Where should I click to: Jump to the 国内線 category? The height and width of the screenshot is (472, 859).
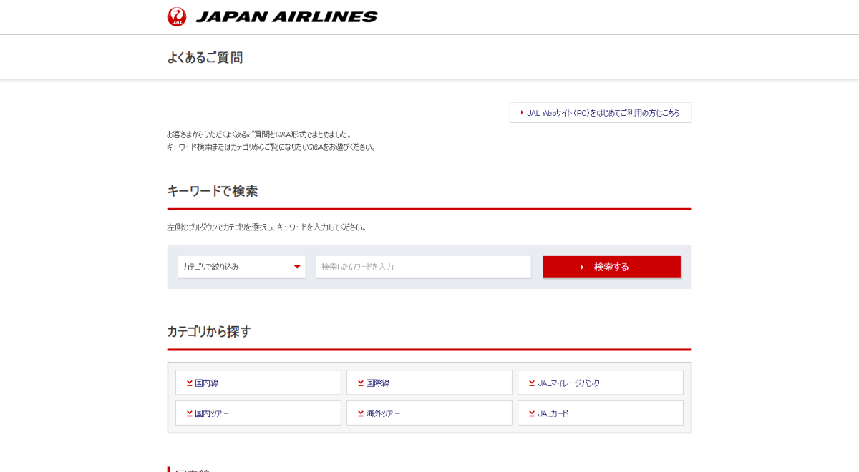pos(258,383)
